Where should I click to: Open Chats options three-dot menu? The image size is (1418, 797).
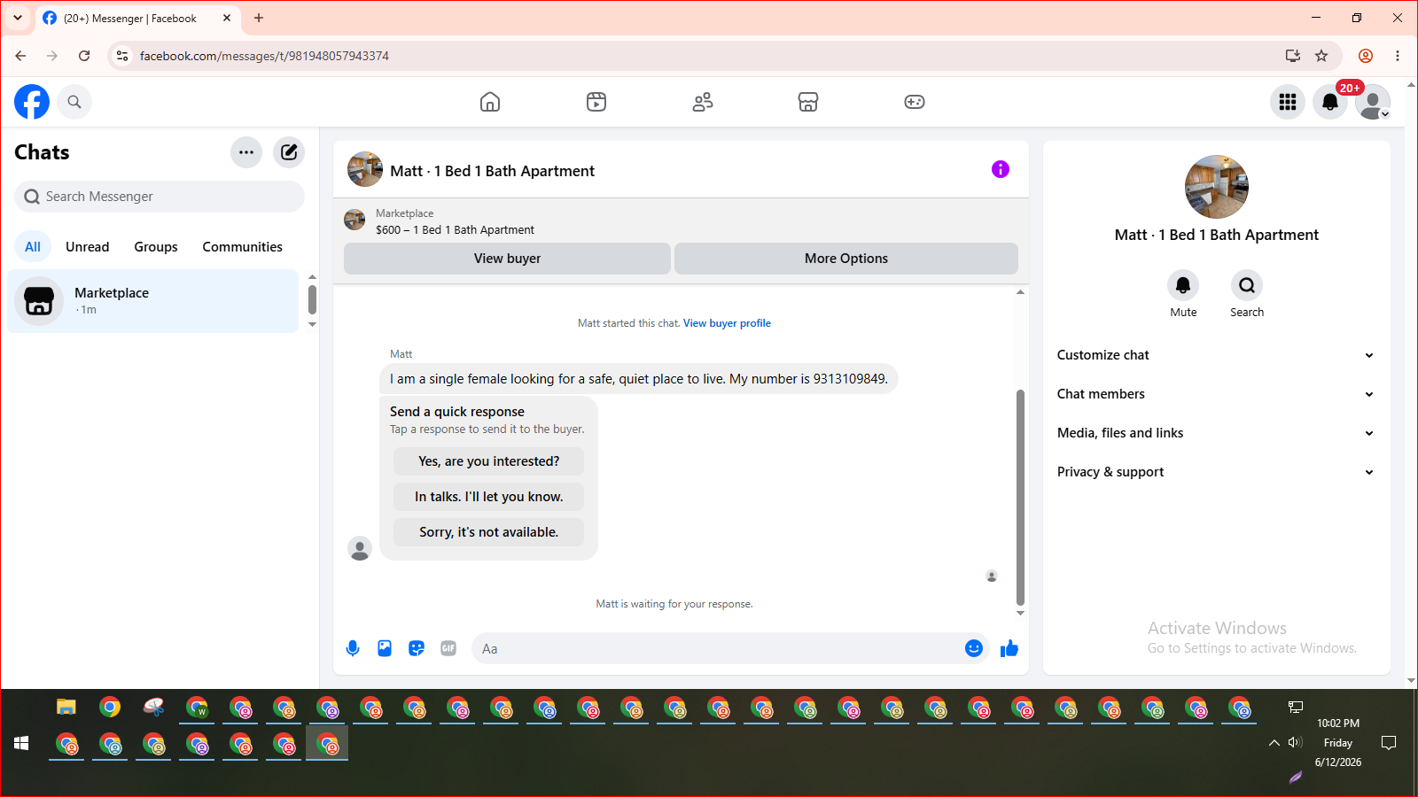click(x=246, y=152)
